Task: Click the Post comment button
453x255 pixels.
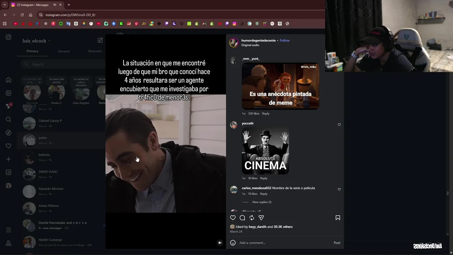Action: pyautogui.click(x=337, y=243)
